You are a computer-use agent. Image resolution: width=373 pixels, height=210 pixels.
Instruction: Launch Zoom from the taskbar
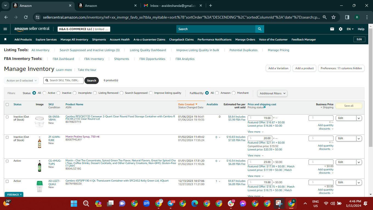[x=146, y=203]
